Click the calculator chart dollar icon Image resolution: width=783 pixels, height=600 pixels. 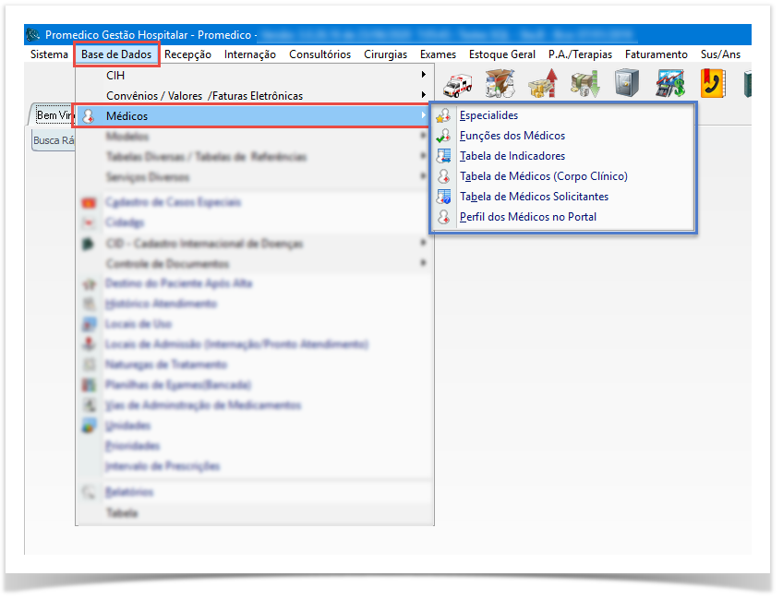[669, 85]
